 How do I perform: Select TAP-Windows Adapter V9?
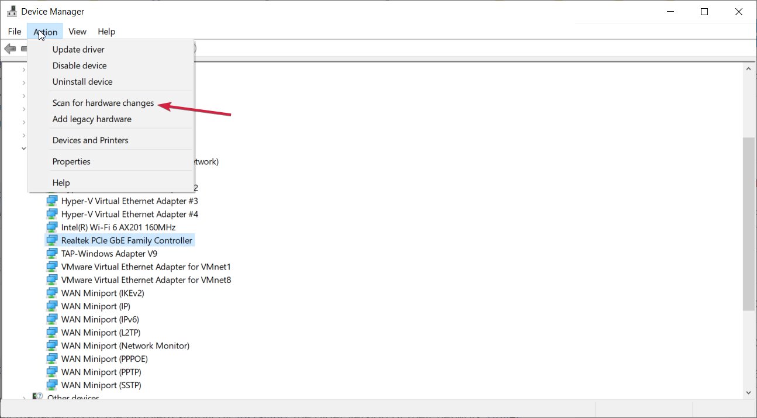click(109, 253)
